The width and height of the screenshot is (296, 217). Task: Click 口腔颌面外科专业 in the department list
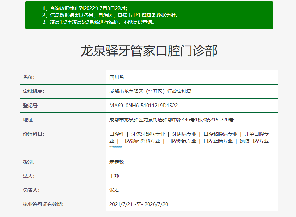[x=141, y=141]
